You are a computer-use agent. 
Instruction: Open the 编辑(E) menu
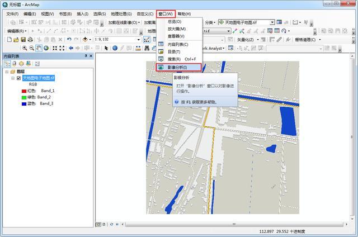point(30,14)
